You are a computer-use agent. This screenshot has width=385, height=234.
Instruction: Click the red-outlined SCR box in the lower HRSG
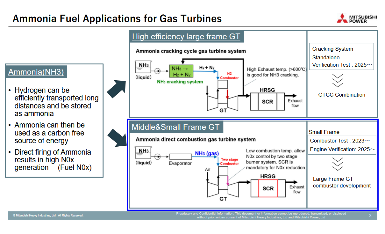point(268,188)
